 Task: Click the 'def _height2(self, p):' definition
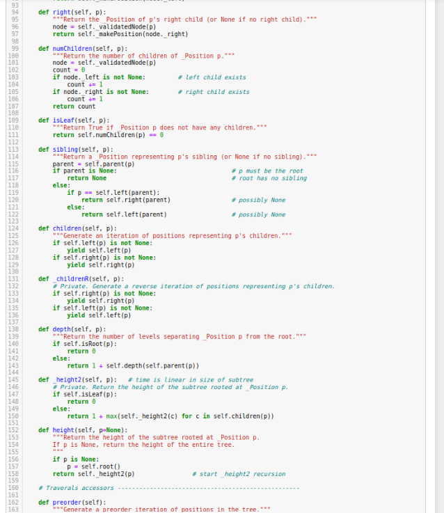tap(77, 380)
